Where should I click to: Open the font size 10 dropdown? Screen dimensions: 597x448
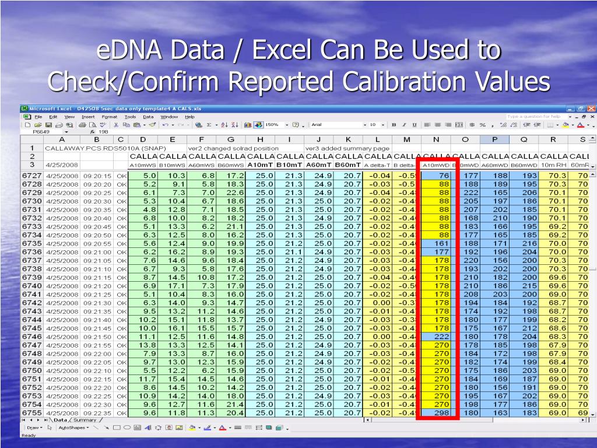pos(382,125)
